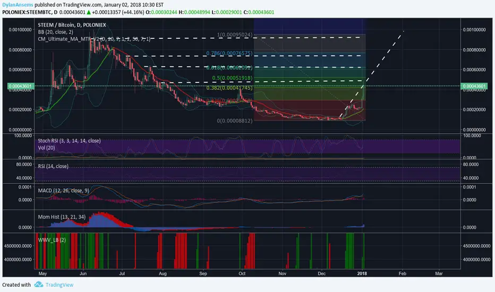Click Fibonacci level 0(0.00008812) label
Screen dimensions: 495x292
point(235,121)
